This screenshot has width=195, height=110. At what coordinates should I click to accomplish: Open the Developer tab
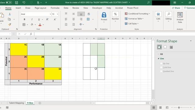point(97,8)
